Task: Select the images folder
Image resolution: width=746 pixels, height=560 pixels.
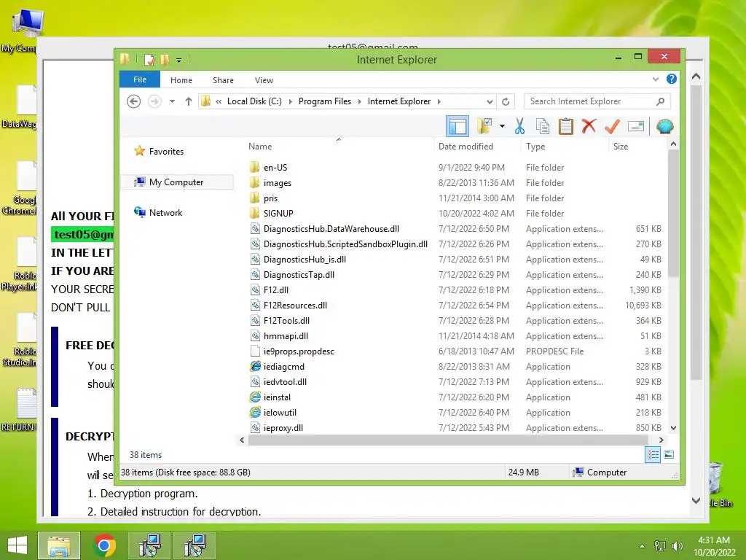Action: click(x=278, y=183)
